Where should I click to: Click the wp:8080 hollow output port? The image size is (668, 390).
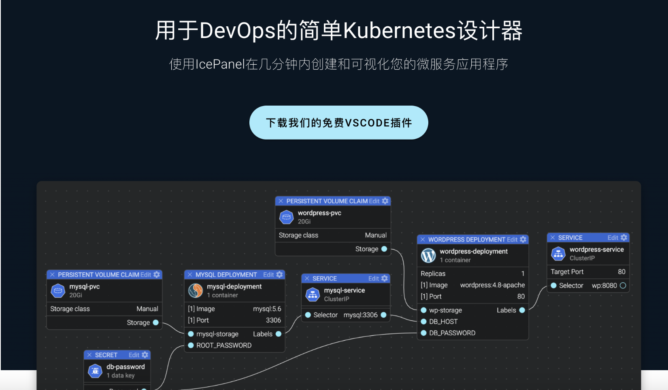tap(623, 285)
